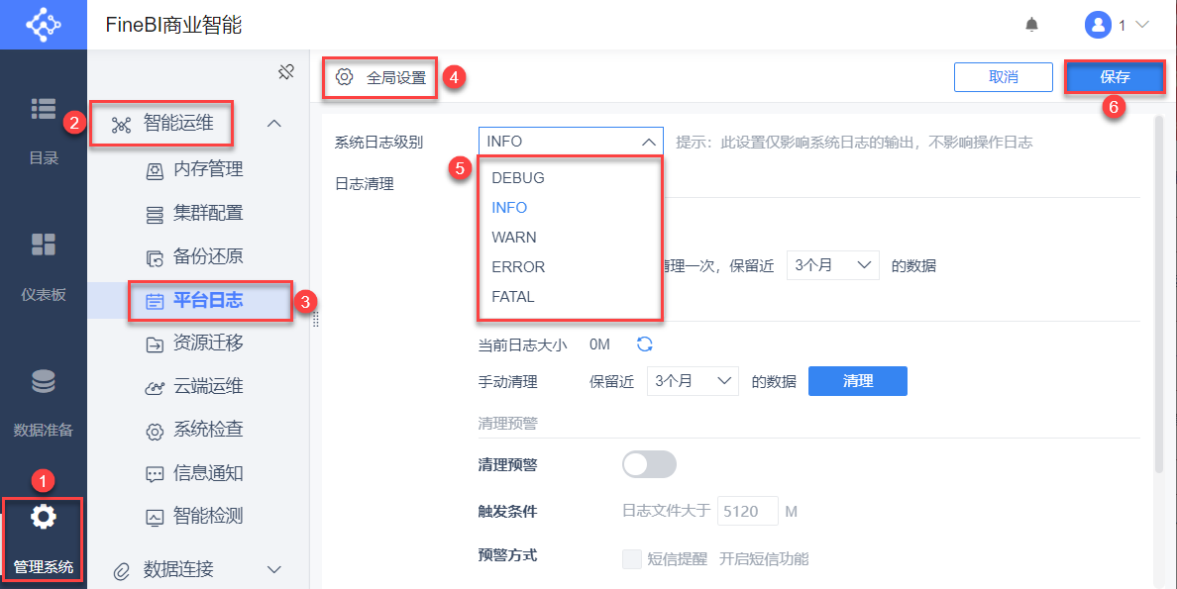
Task: Open the 内存管理 menu item
Action: [208, 169]
